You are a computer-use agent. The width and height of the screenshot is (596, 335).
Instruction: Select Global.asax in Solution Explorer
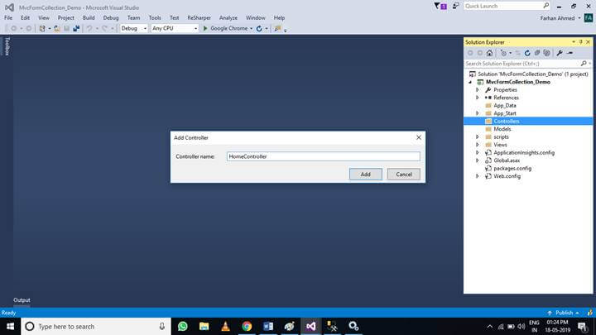[507, 160]
